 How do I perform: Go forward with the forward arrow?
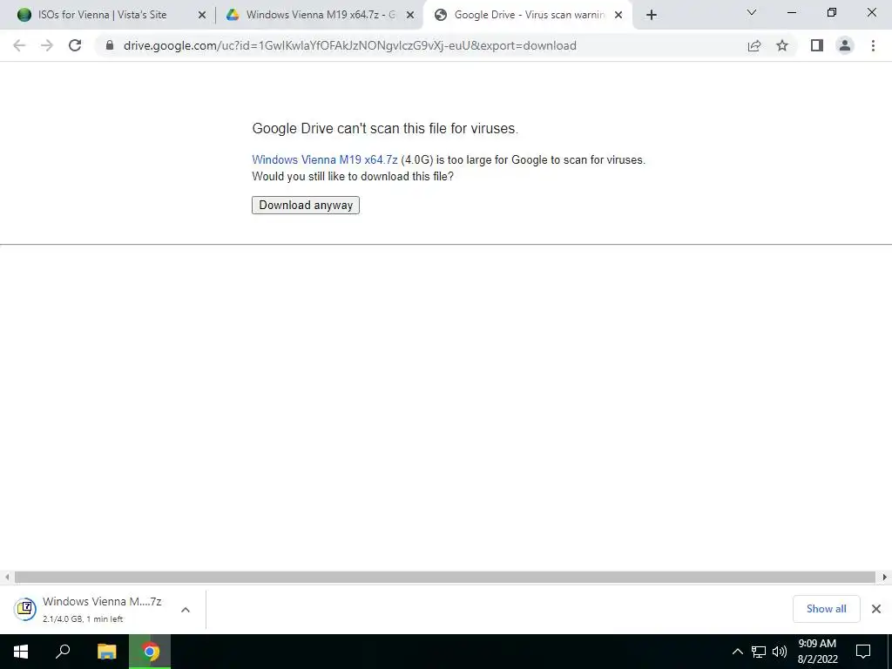coord(47,45)
